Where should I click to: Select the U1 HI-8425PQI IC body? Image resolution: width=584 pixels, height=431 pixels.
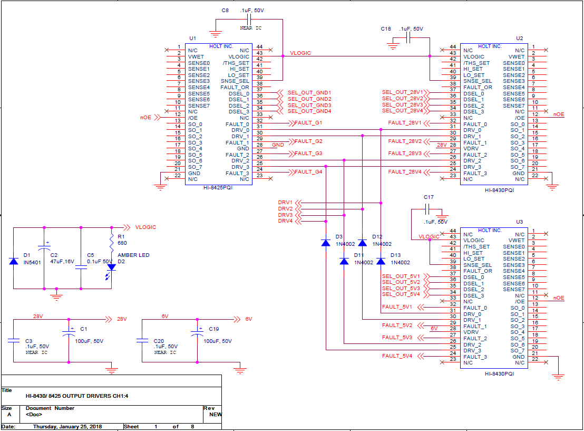[x=219, y=114]
